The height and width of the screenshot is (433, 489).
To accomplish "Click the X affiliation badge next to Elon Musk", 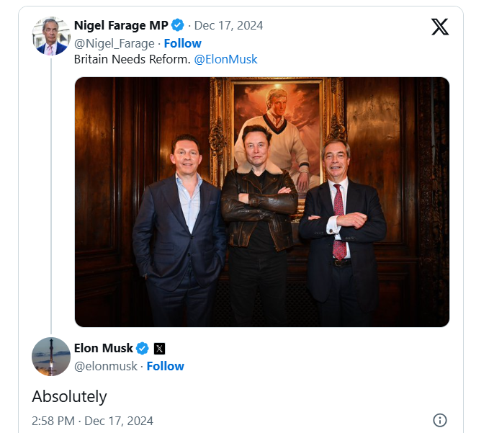I will pos(160,349).
